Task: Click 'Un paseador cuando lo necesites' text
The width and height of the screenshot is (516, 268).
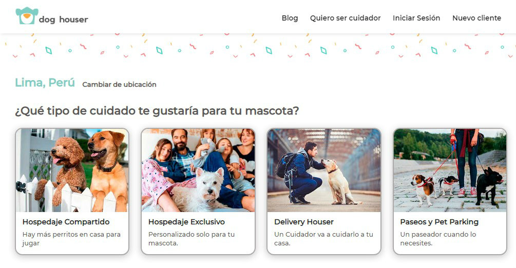Action: pos(438,239)
